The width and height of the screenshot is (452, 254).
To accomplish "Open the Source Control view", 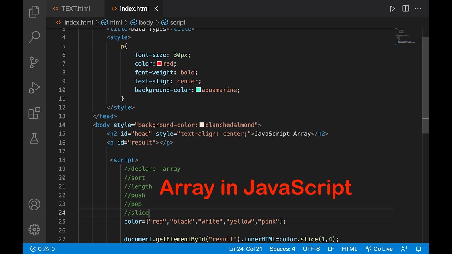I will pos(34,62).
